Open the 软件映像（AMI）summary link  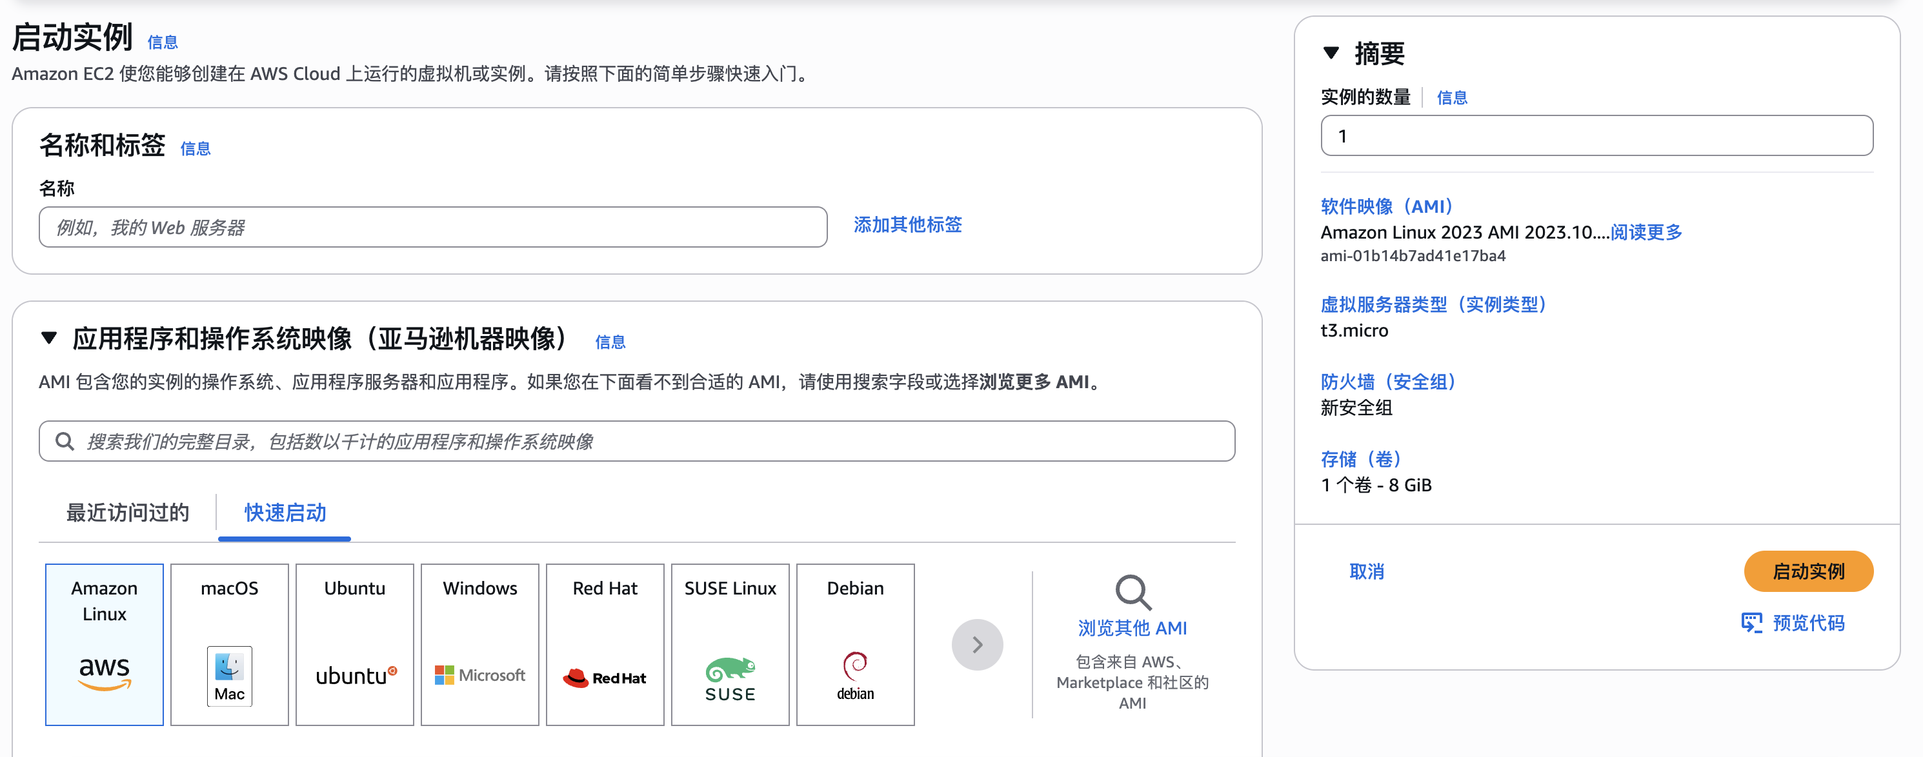click(1386, 206)
